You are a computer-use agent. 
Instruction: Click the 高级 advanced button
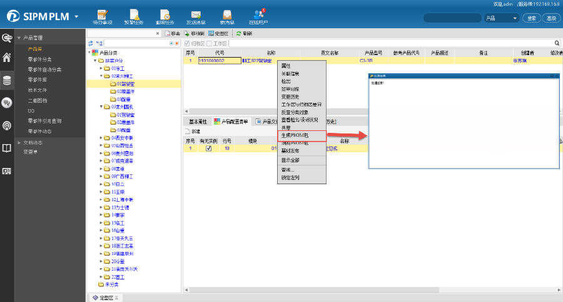click(x=550, y=18)
